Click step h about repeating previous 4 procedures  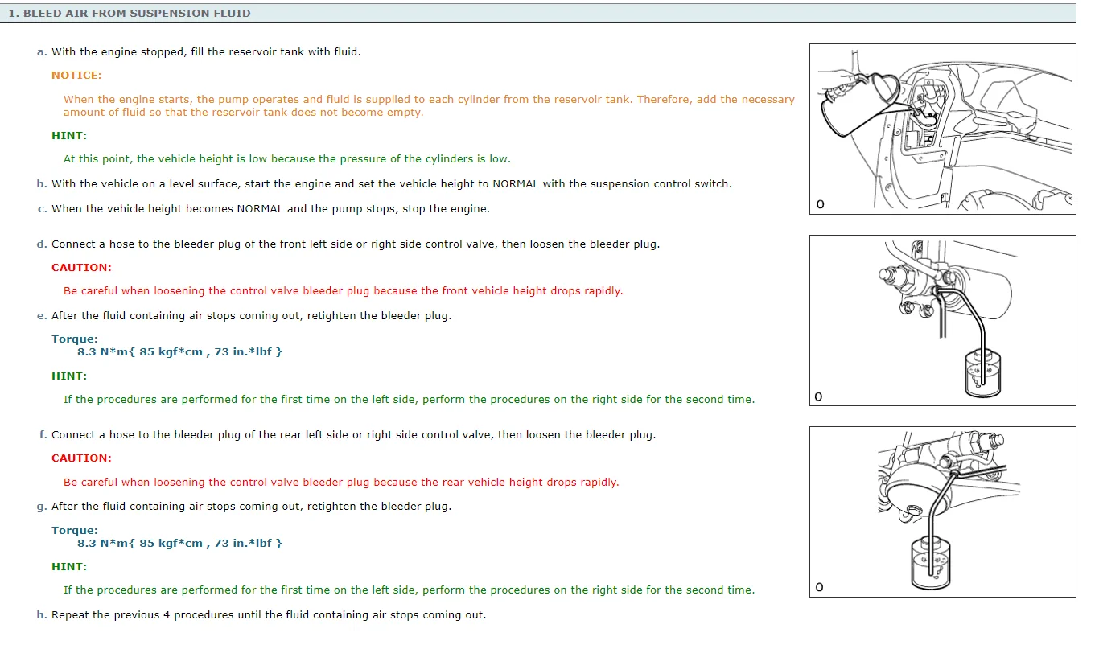269,614
